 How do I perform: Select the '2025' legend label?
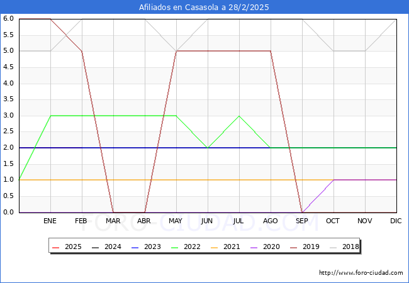tap(73, 247)
